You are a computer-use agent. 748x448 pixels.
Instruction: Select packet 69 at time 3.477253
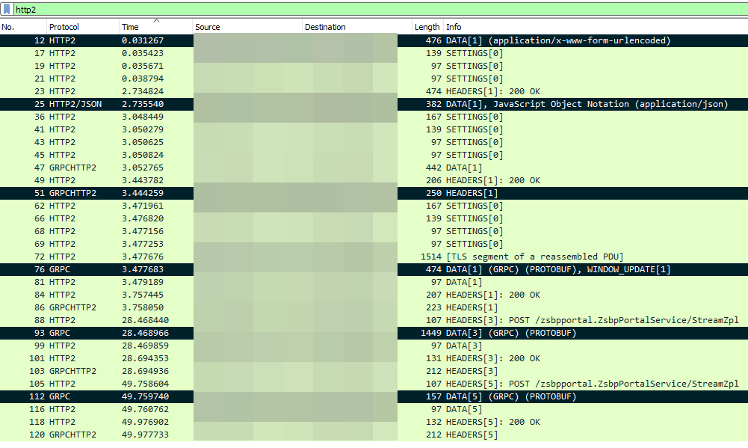click(374, 244)
